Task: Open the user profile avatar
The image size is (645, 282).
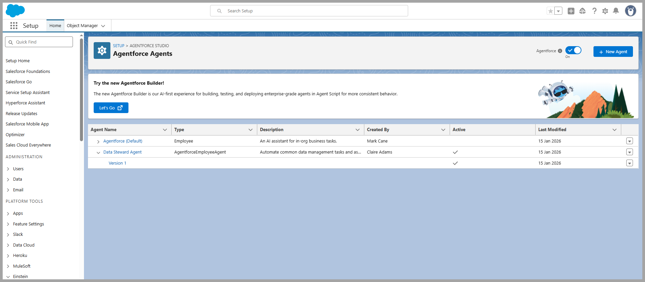Action: pos(631,11)
